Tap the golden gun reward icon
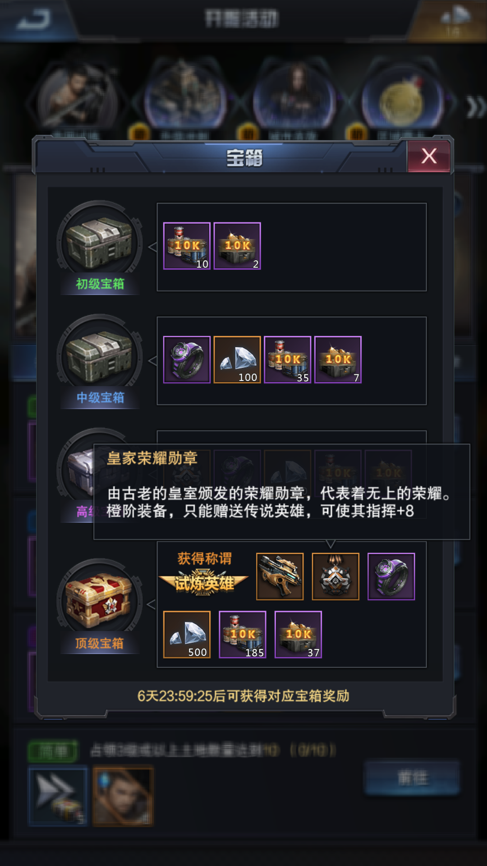Image resolution: width=487 pixels, height=866 pixels. click(280, 576)
